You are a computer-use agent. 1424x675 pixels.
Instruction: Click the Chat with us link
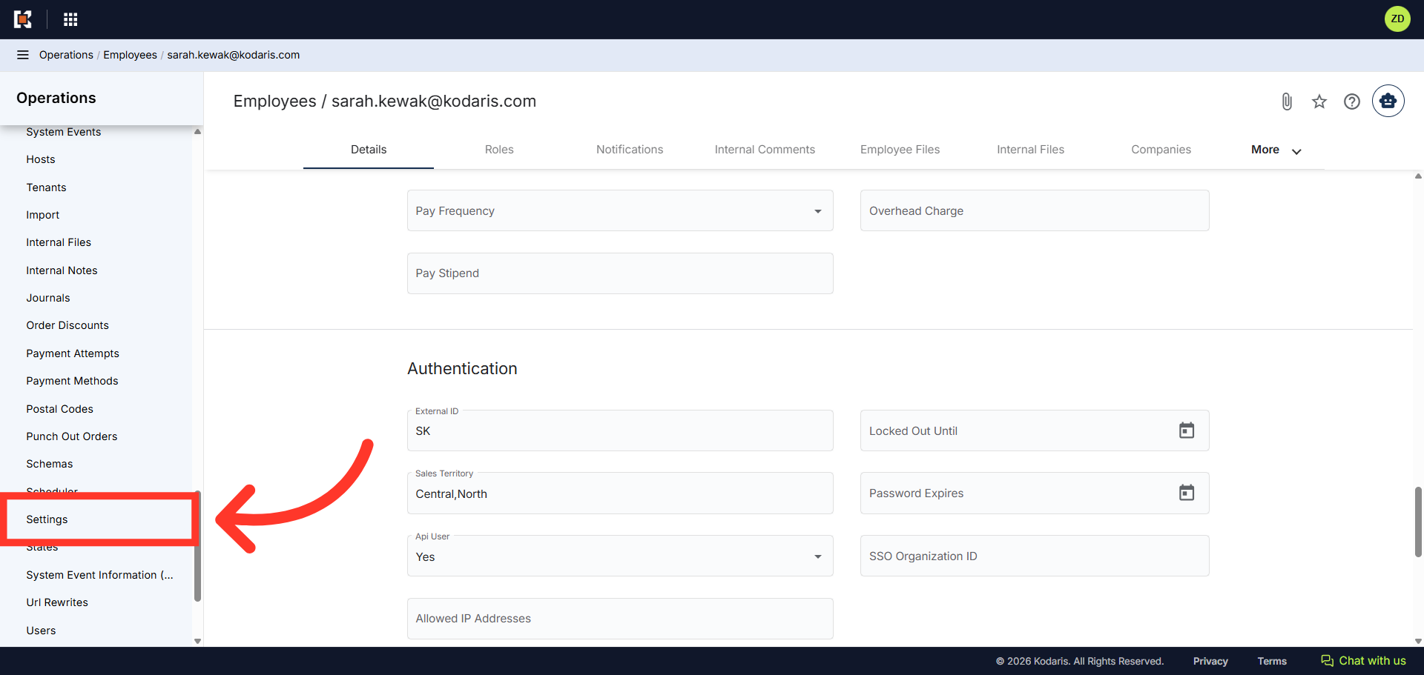coord(1363,661)
